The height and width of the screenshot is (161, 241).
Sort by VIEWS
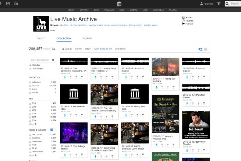click(x=78, y=49)
